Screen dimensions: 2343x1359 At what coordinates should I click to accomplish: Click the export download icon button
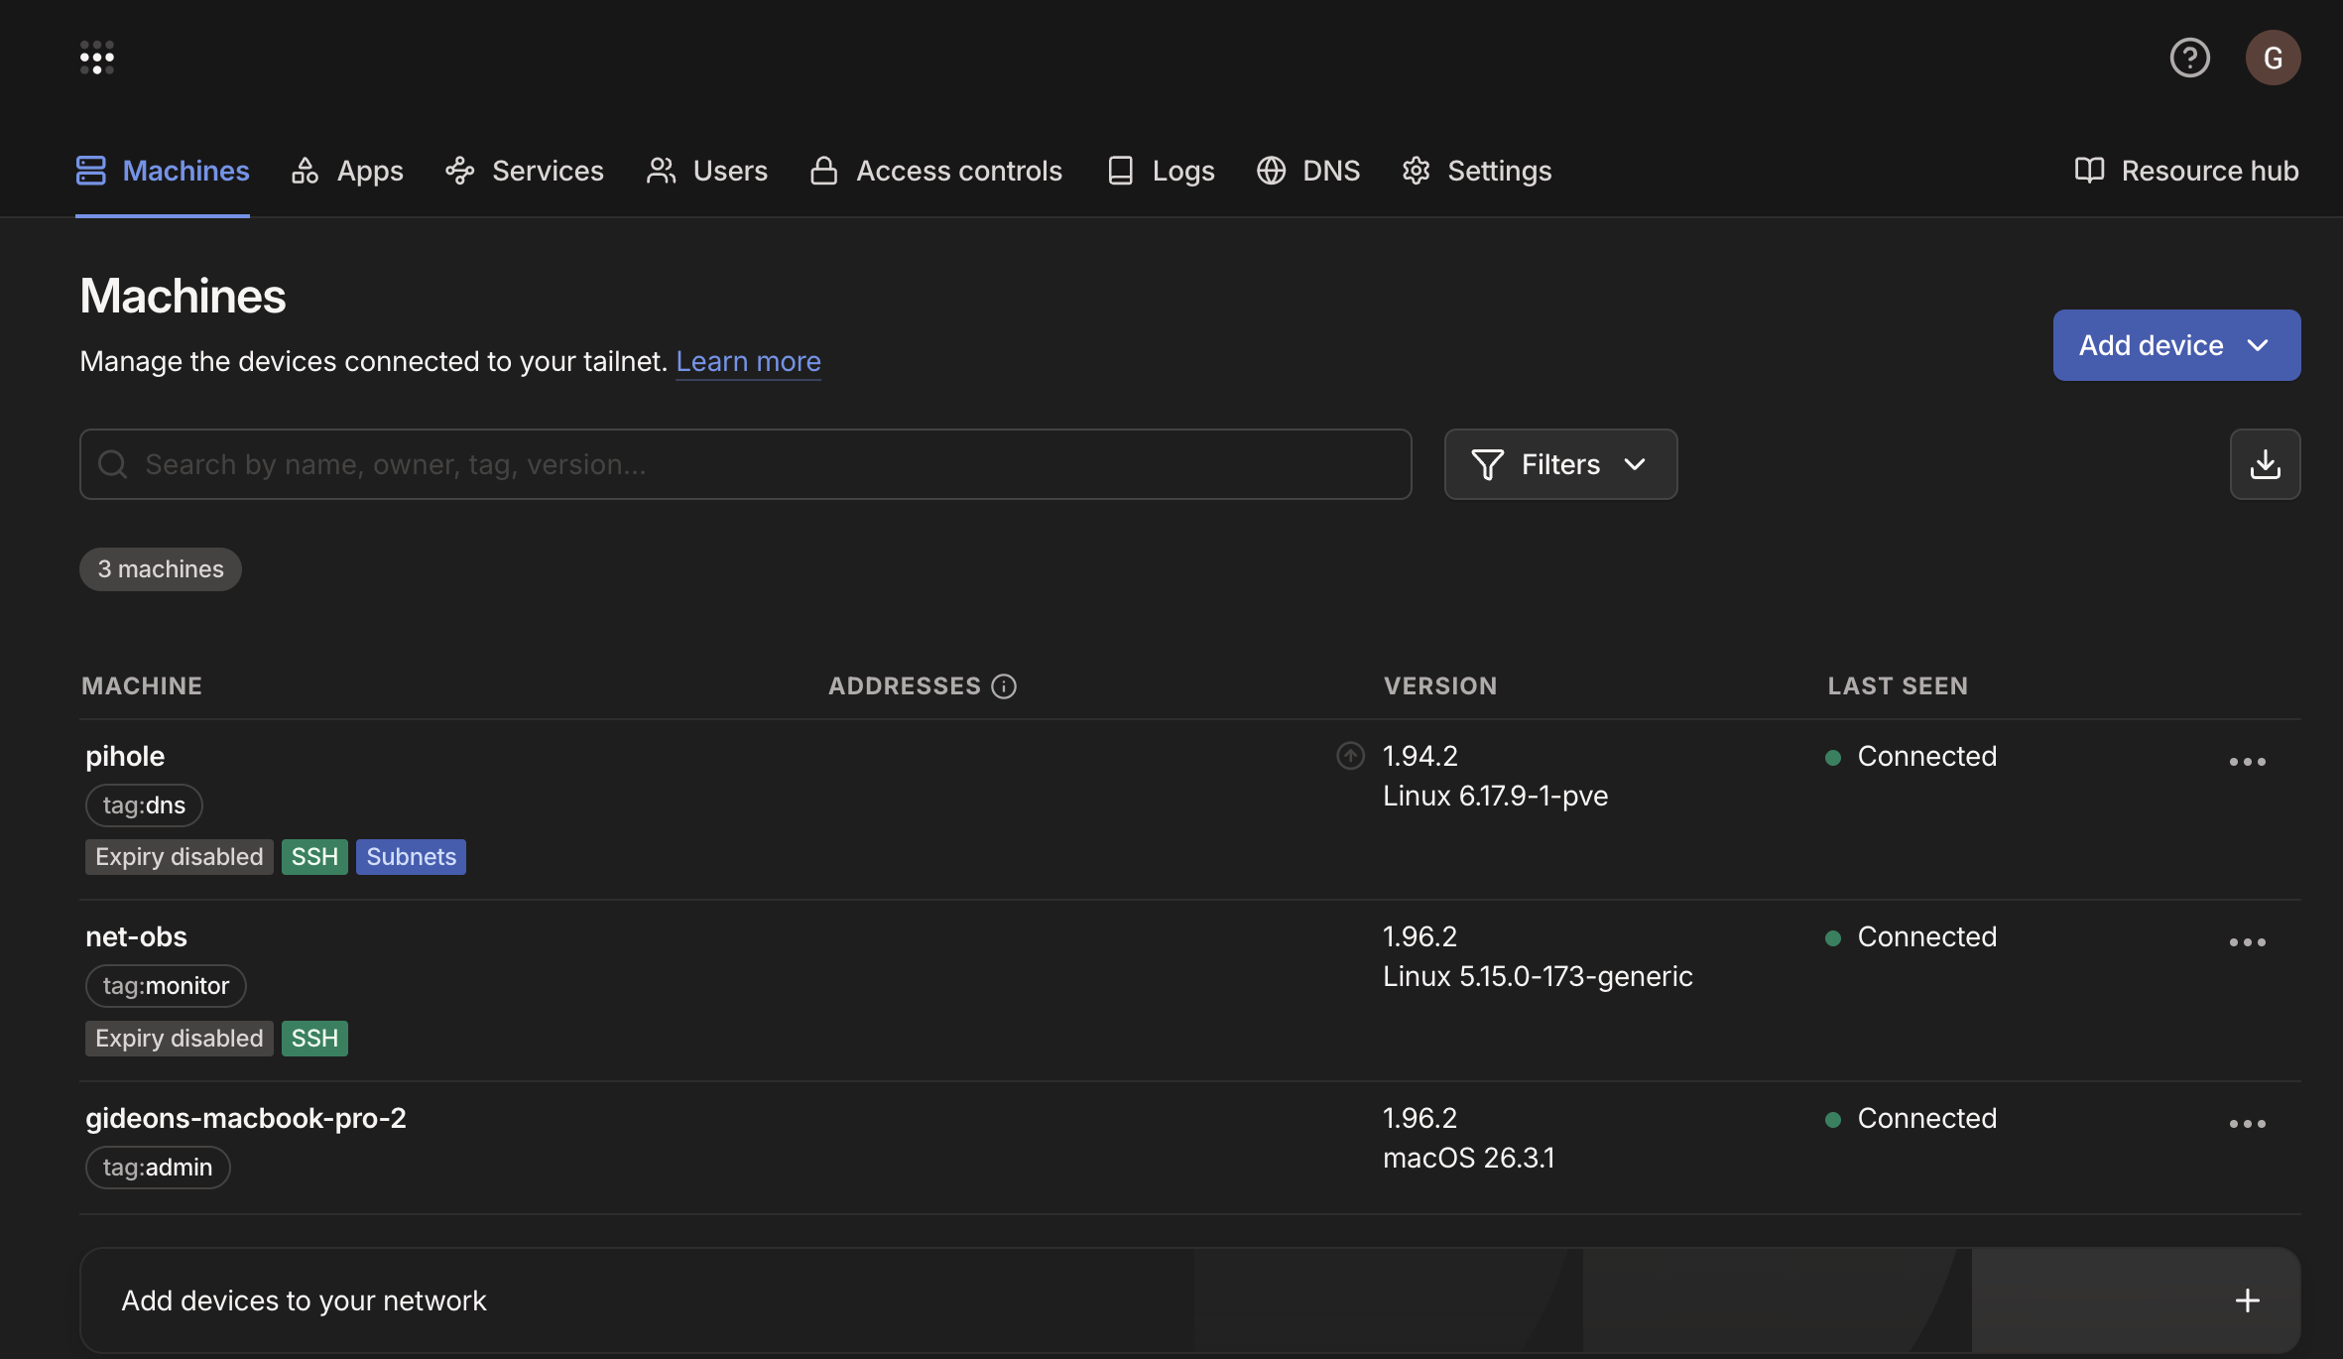(2265, 464)
